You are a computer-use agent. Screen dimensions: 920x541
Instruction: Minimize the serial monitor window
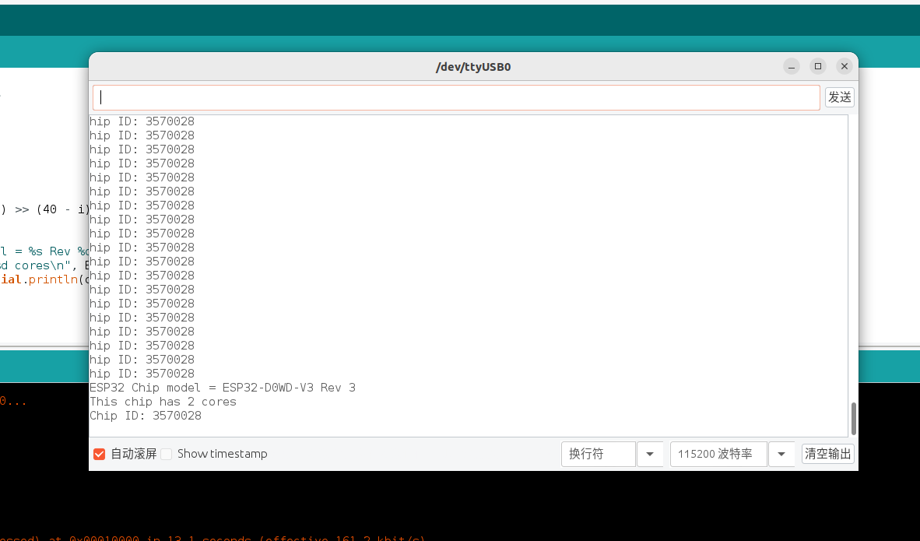coord(792,66)
